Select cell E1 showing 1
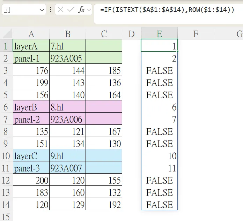 point(159,46)
